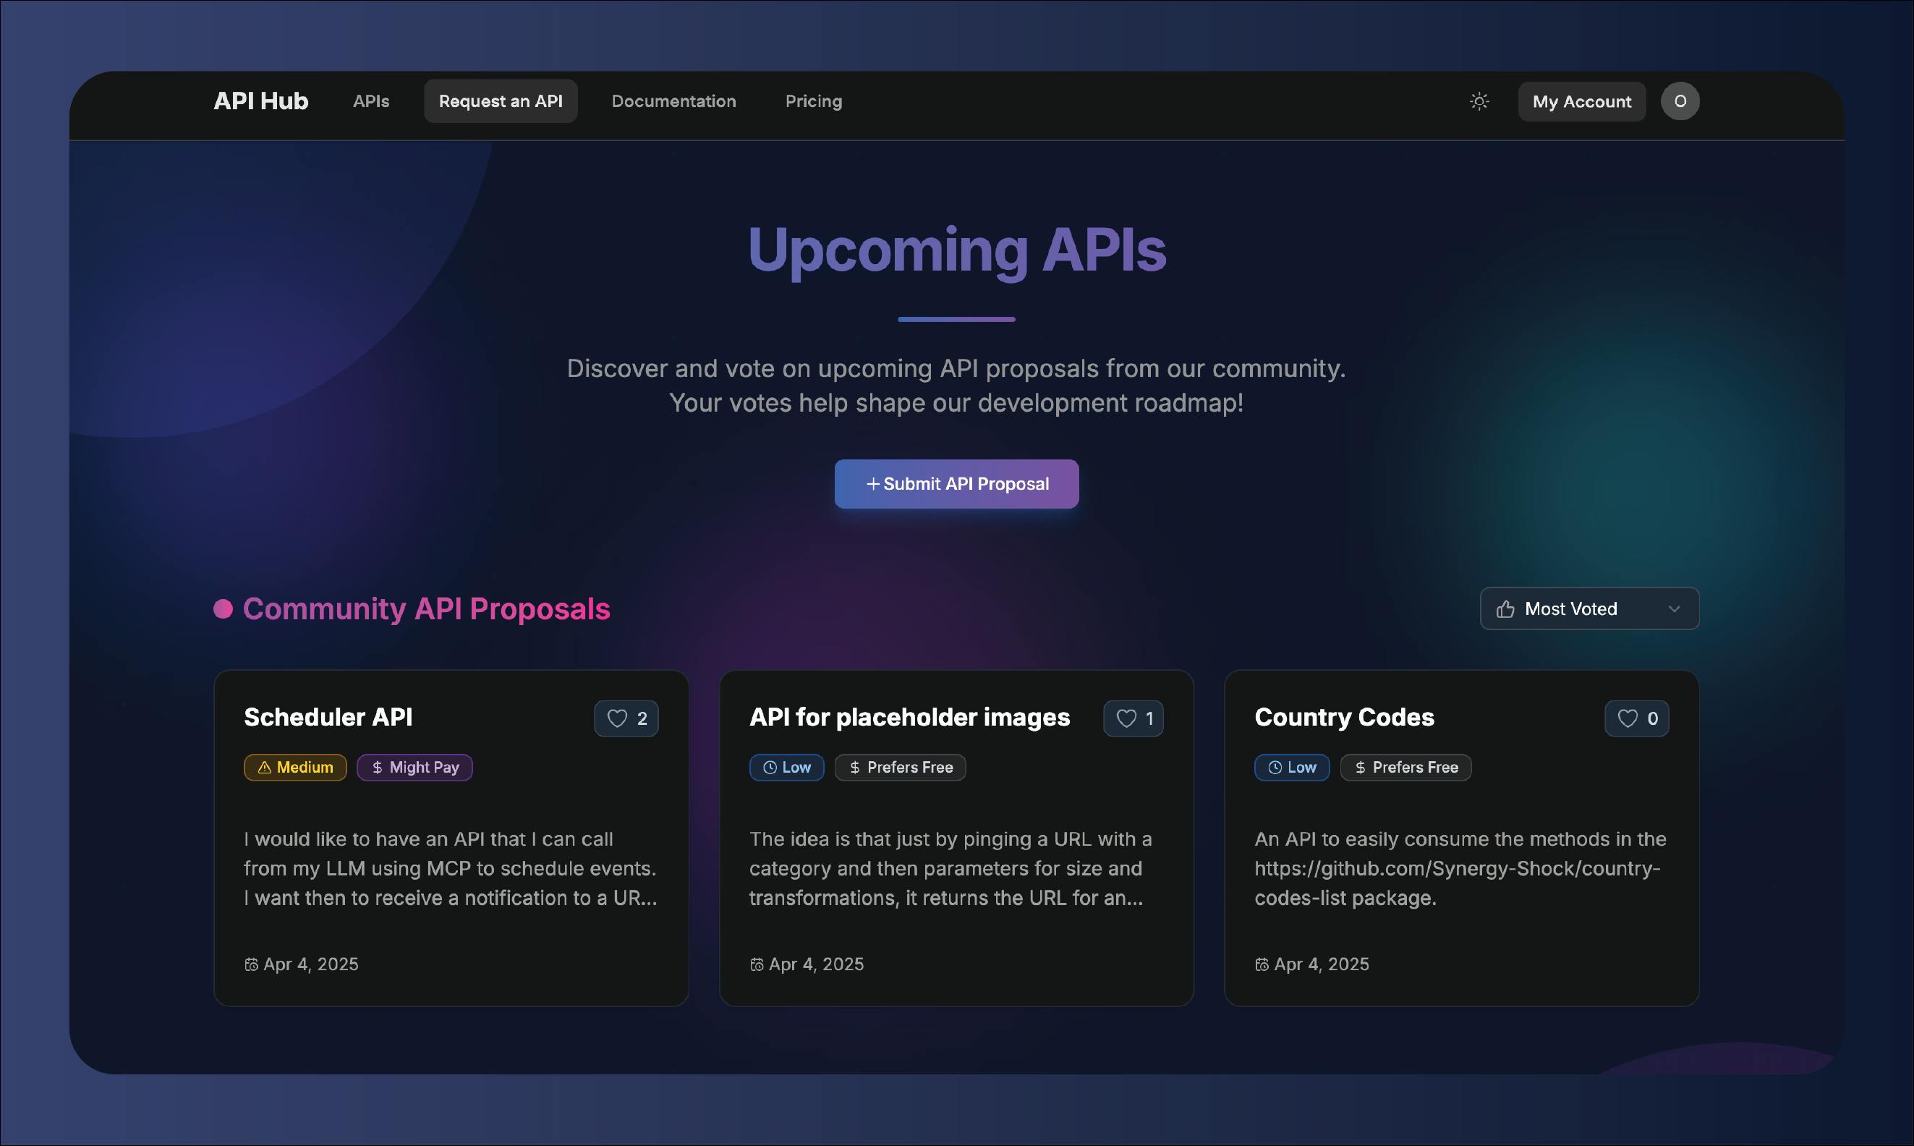Click the Medium urgency badge
Viewport: 1914px width, 1146px height.
click(x=295, y=768)
